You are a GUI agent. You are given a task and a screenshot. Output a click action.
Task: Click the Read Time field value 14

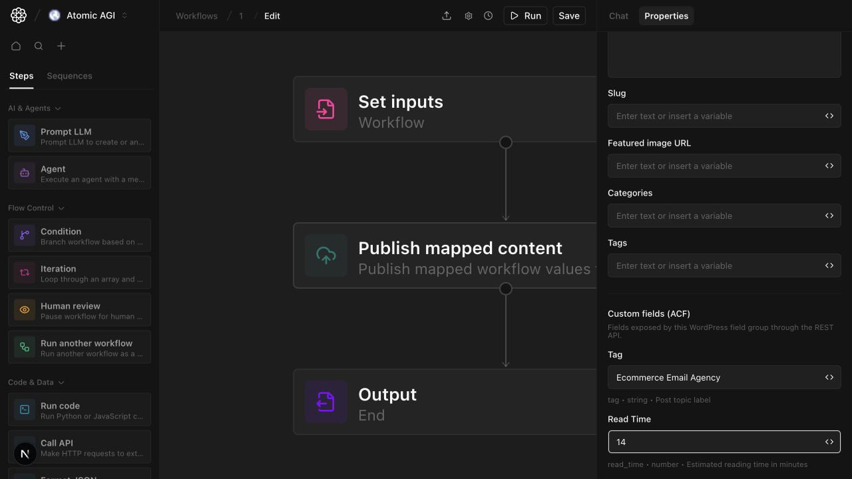[x=724, y=442]
